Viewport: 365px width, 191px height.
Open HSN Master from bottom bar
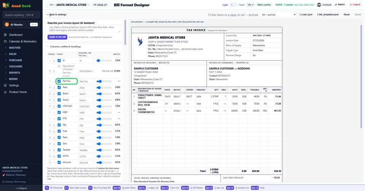pos(192,188)
